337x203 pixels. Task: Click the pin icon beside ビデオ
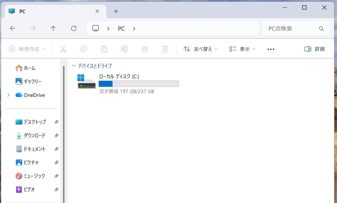click(56, 189)
